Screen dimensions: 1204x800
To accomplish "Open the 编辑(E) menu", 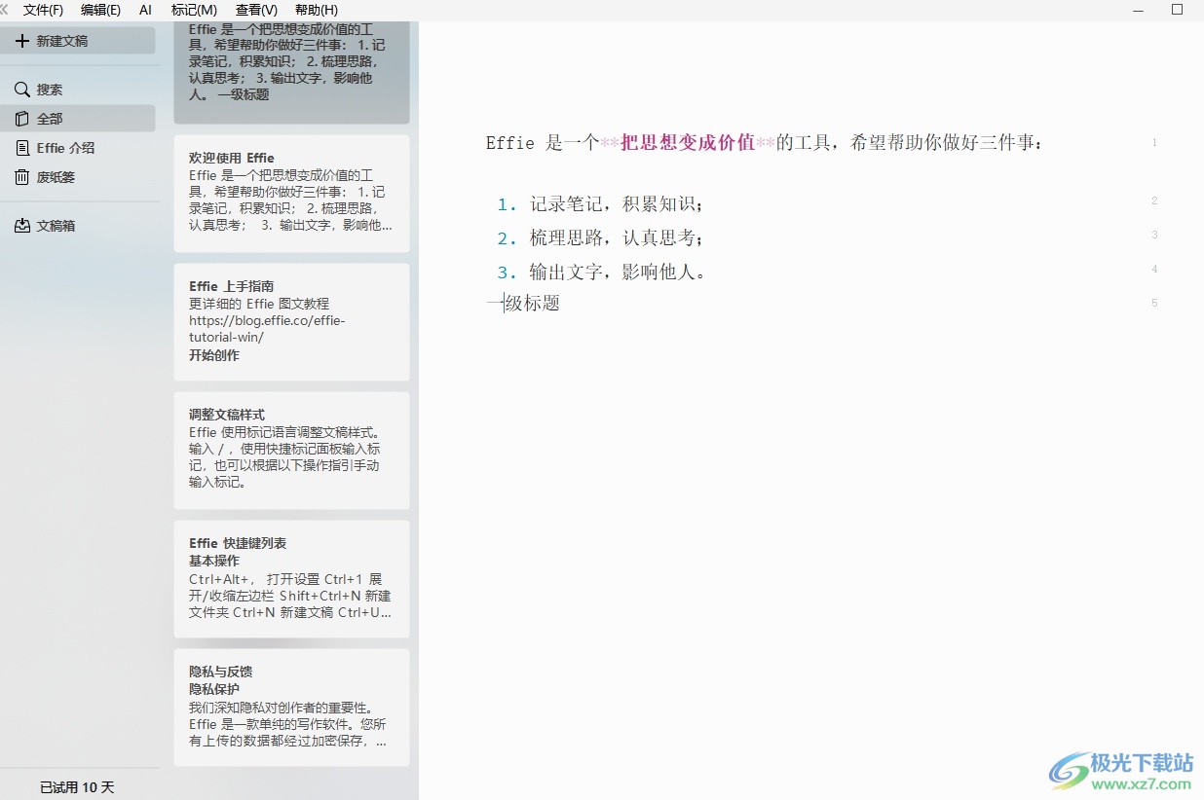I will (x=100, y=10).
